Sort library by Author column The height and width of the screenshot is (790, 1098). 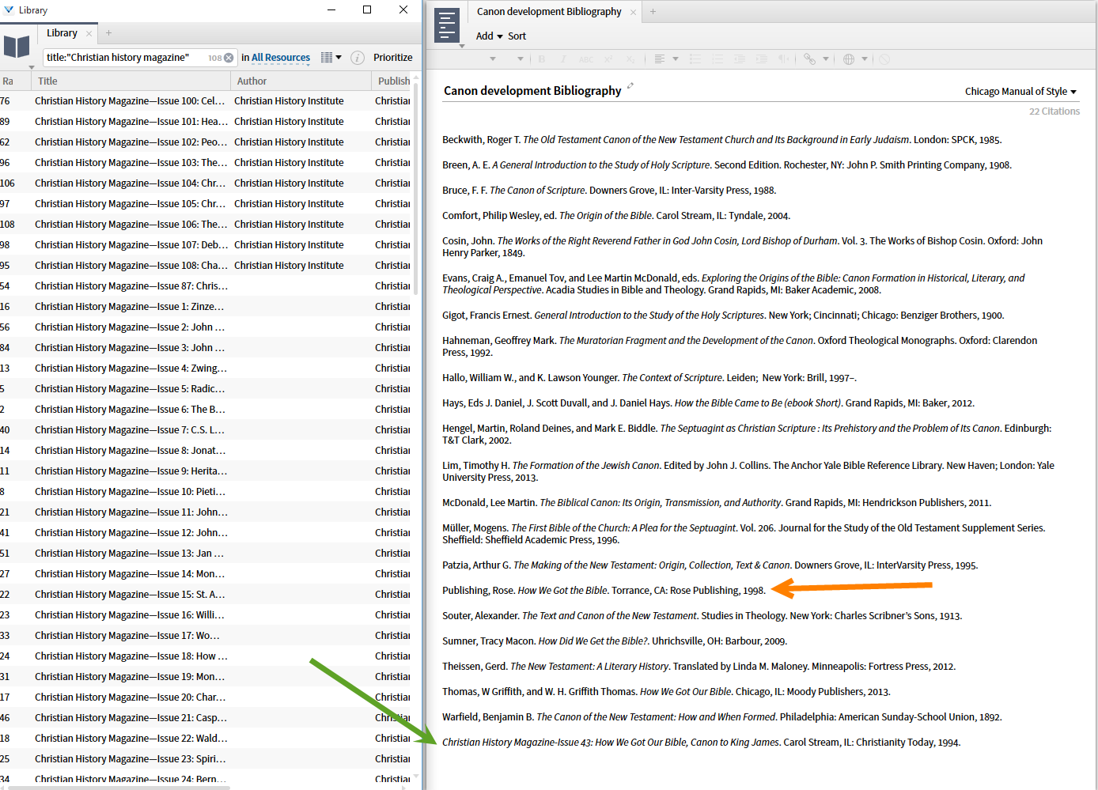click(301, 81)
